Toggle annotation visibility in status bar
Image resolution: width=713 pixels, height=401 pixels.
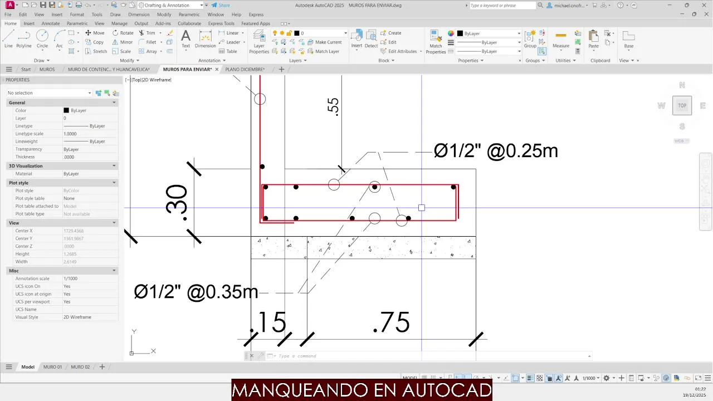559,378
